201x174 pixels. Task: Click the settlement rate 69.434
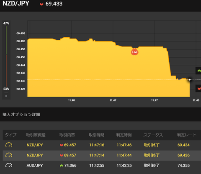[x=183, y=145]
